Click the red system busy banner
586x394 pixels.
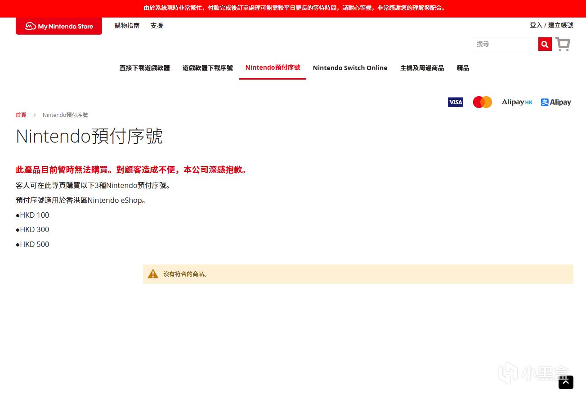pyautogui.click(x=293, y=9)
